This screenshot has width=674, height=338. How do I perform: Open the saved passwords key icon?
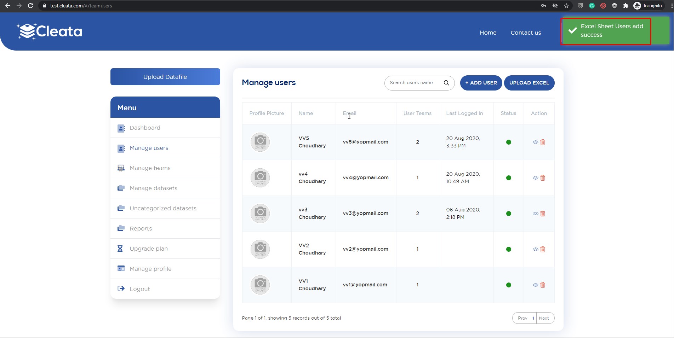click(544, 6)
